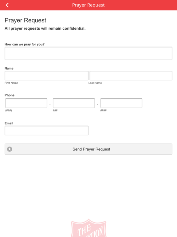Viewport: 177px width, 237px height.
Task: Click the middle three-digit phone field
Action: coord(74,103)
